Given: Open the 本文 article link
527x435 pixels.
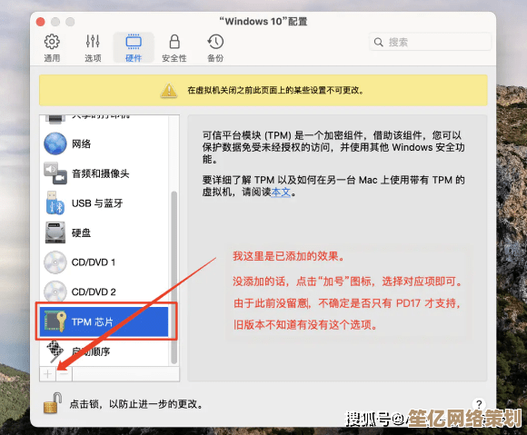Looking at the screenshot, I should [281, 193].
